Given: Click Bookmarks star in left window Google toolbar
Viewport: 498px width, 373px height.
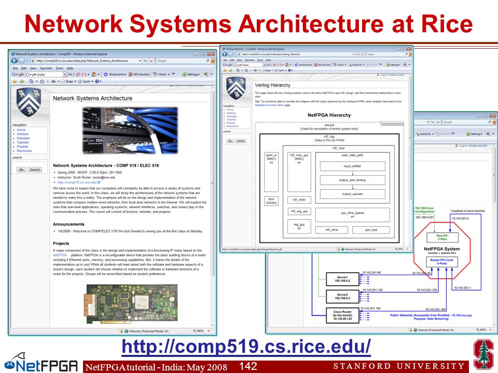Looking at the screenshot, I should coord(106,74).
